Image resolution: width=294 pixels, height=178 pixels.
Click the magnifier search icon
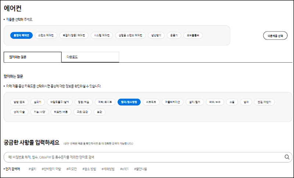[x=287, y=157]
